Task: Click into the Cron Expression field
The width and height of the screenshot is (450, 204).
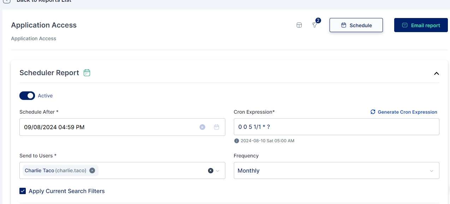Action: [336, 127]
